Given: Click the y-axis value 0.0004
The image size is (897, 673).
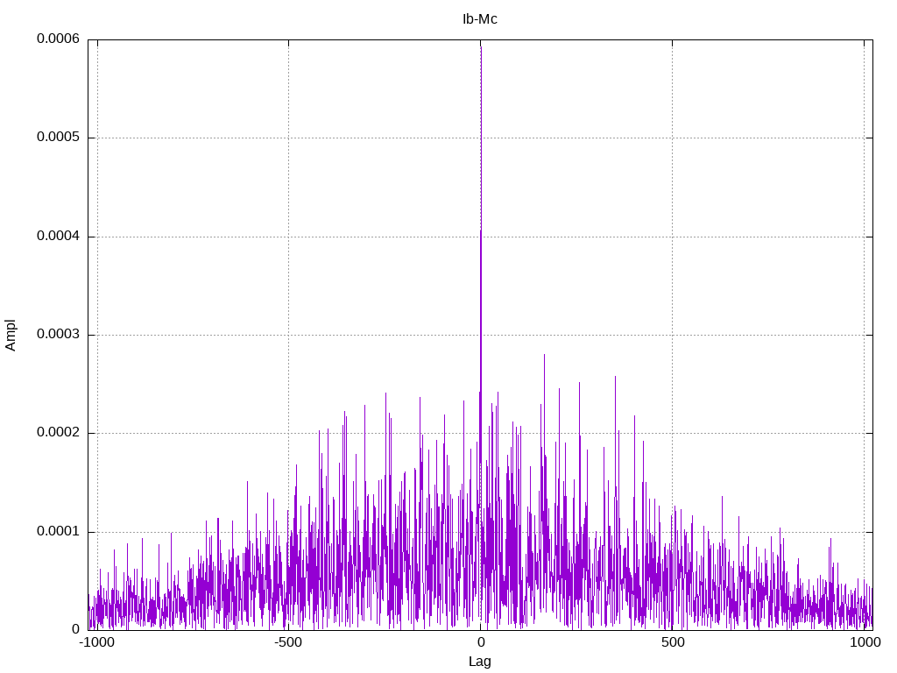Looking at the screenshot, I should 58,236.
